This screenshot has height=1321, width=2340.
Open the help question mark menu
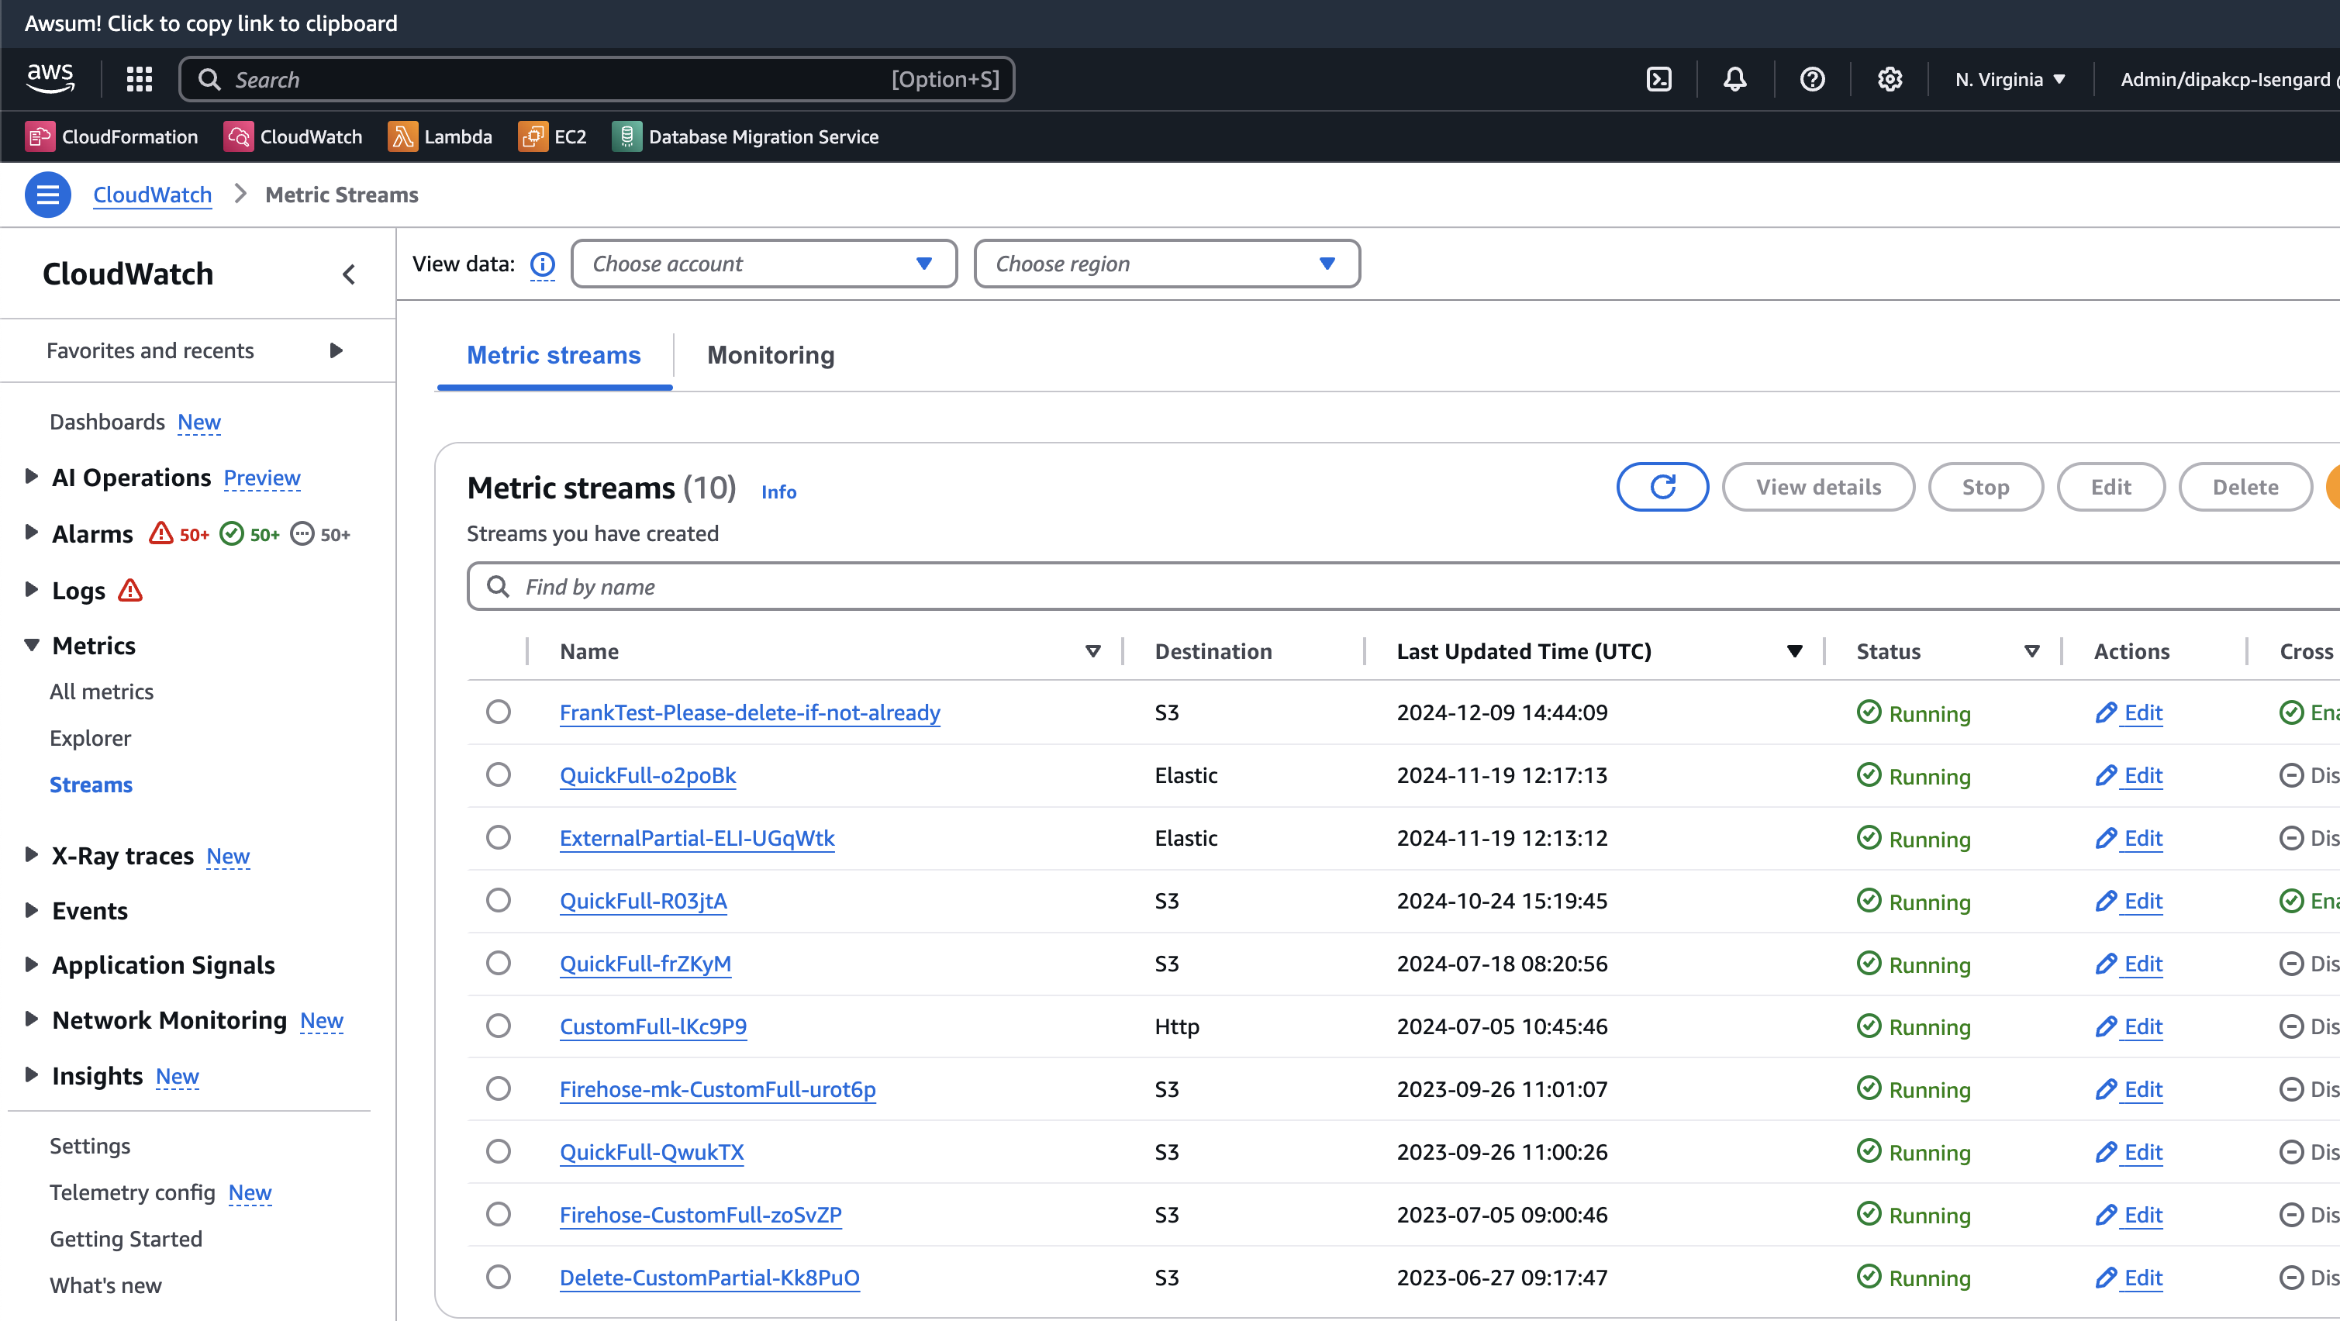coord(1812,79)
